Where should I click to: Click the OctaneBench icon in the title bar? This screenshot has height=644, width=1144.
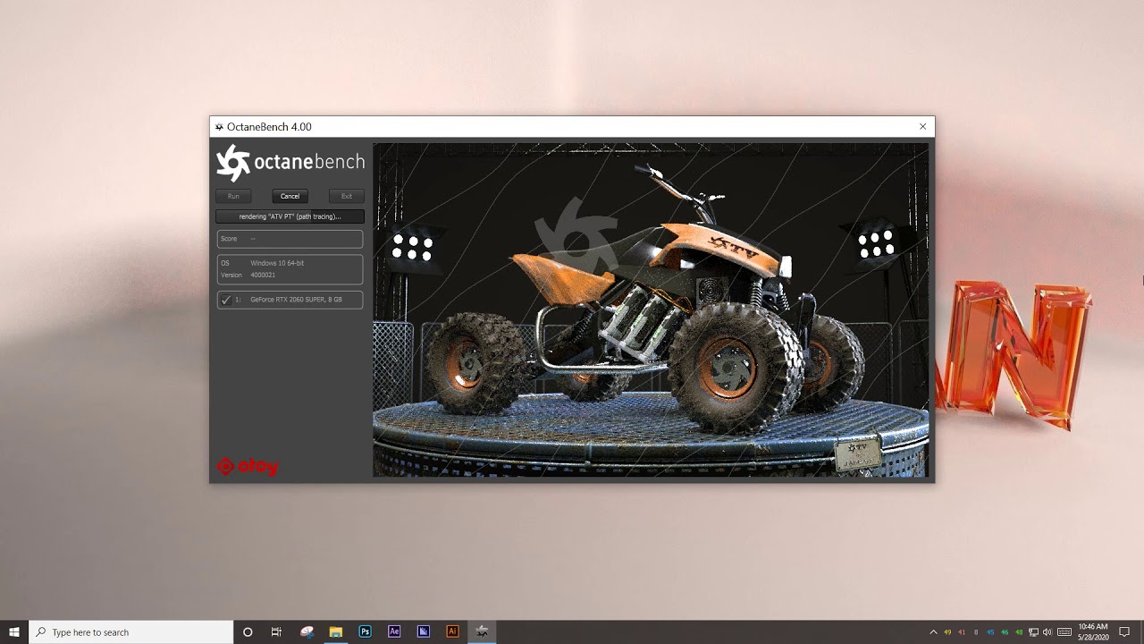[219, 127]
